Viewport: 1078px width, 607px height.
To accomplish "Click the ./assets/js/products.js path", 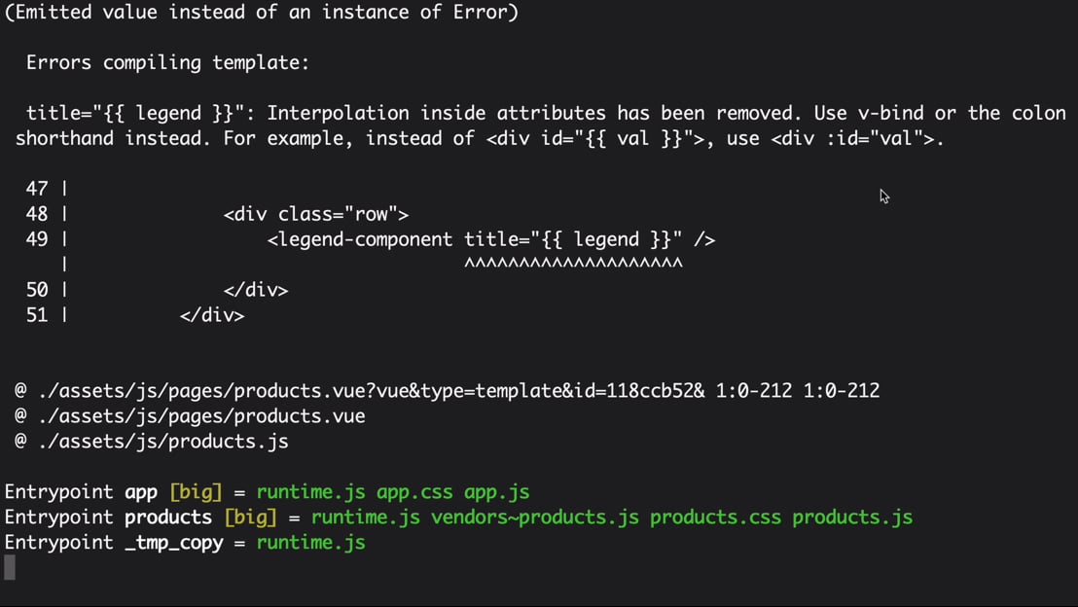I will coord(162,442).
